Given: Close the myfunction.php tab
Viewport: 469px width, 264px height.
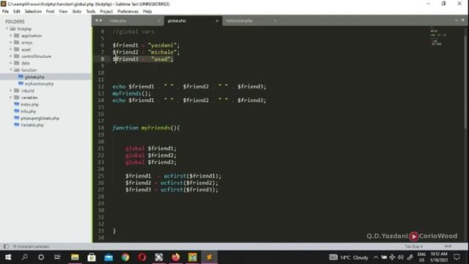Looking at the screenshot, I should click(x=276, y=21).
